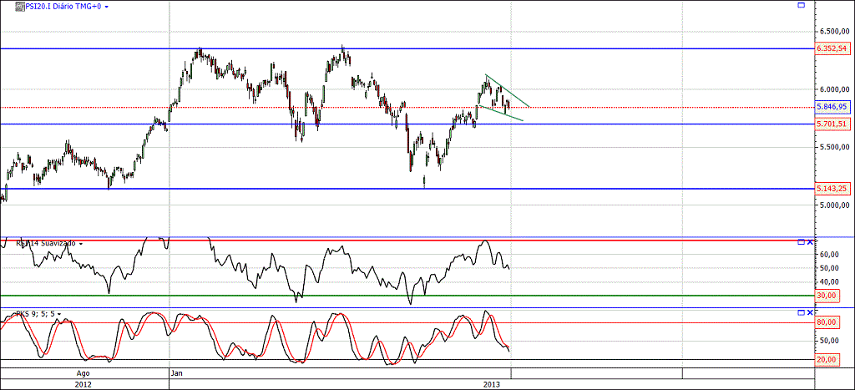Screen dimensions: 855x390
Task: Click the RSI 30,00 level label
Action: tap(827, 296)
